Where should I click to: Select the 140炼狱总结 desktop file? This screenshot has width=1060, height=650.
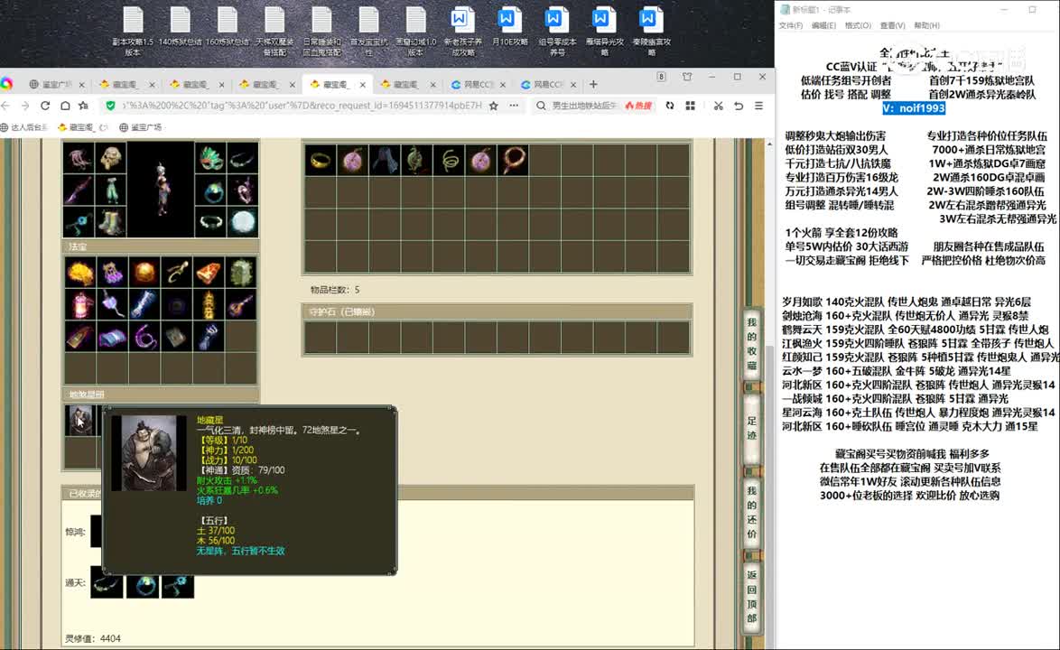pos(180,27)
